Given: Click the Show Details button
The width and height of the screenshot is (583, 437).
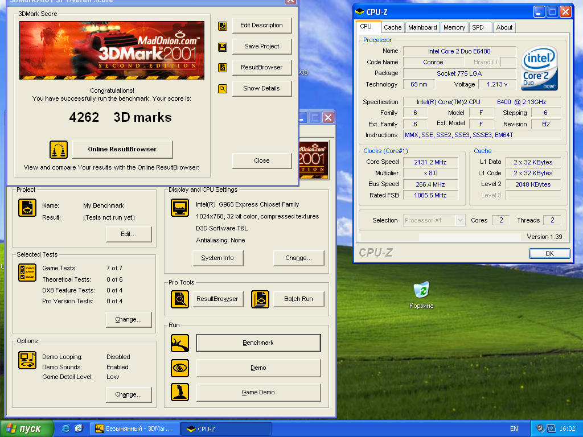Looking at the screenshot, I should click(262, 88).
